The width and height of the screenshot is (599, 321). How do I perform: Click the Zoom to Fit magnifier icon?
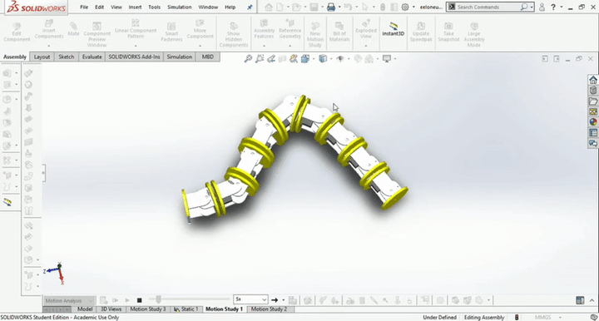248,59
